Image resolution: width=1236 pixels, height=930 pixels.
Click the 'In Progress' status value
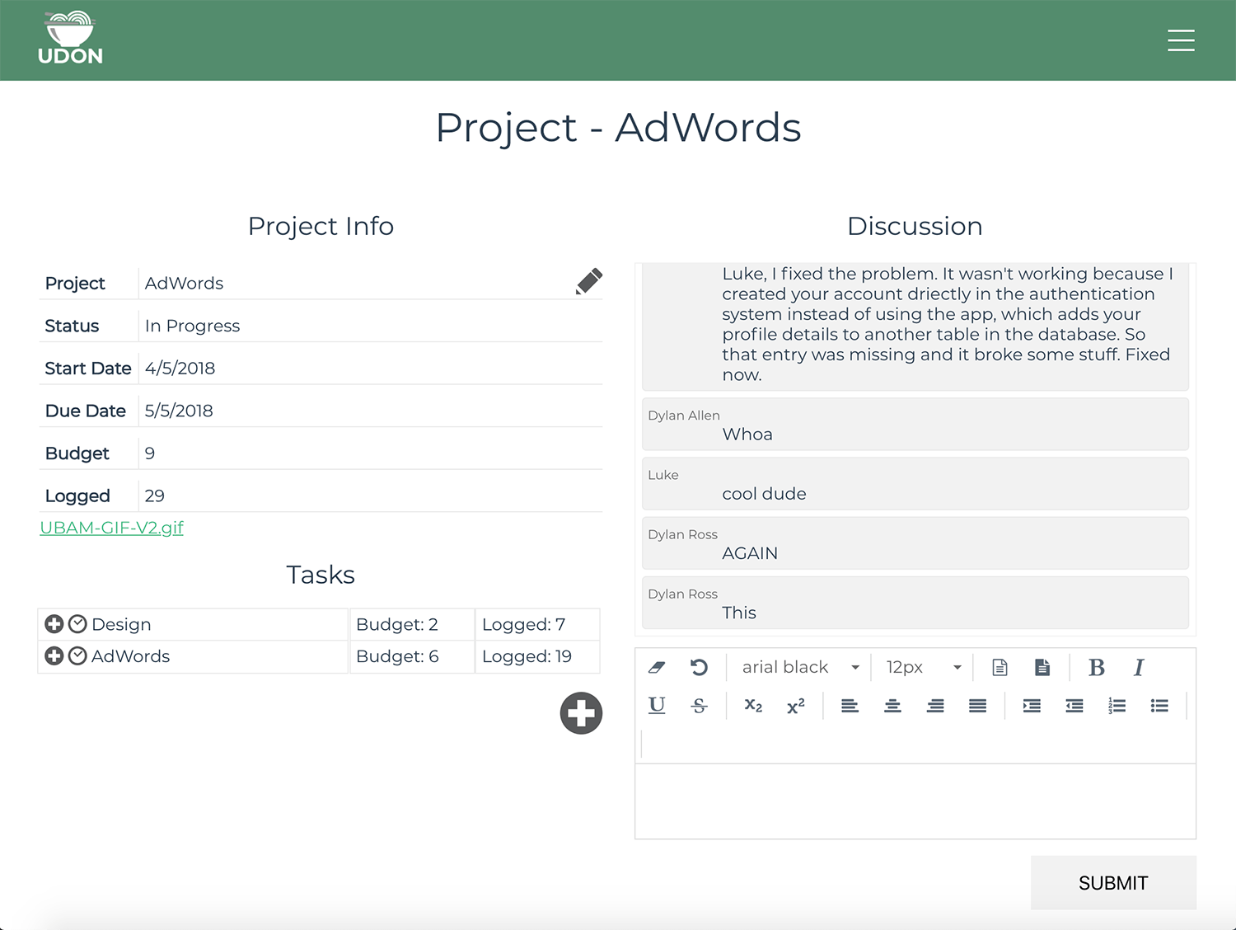point(192,326)
